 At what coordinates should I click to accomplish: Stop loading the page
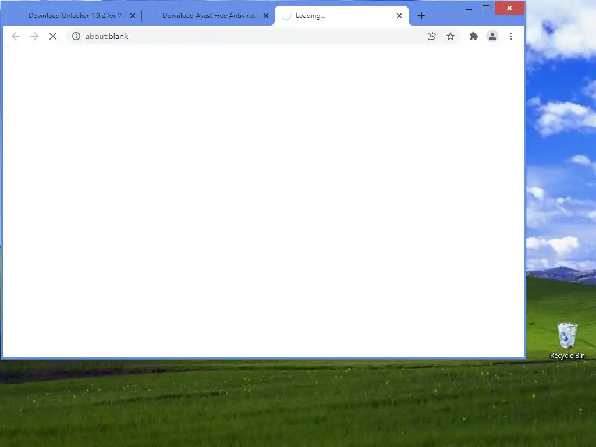tap(53, 36)
